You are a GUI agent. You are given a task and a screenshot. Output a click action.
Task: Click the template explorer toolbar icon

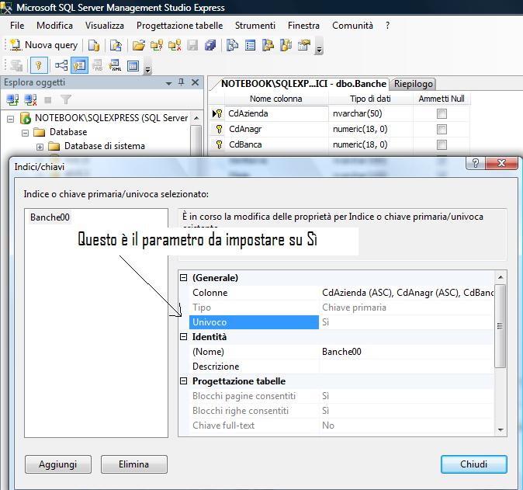[286, 45]
